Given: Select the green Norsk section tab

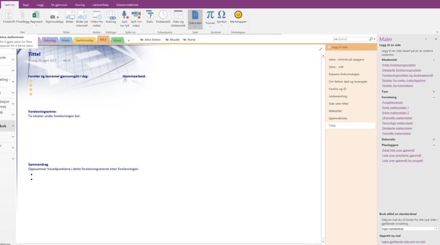Looking at the screenshot, I should click(x=117, y=40).
